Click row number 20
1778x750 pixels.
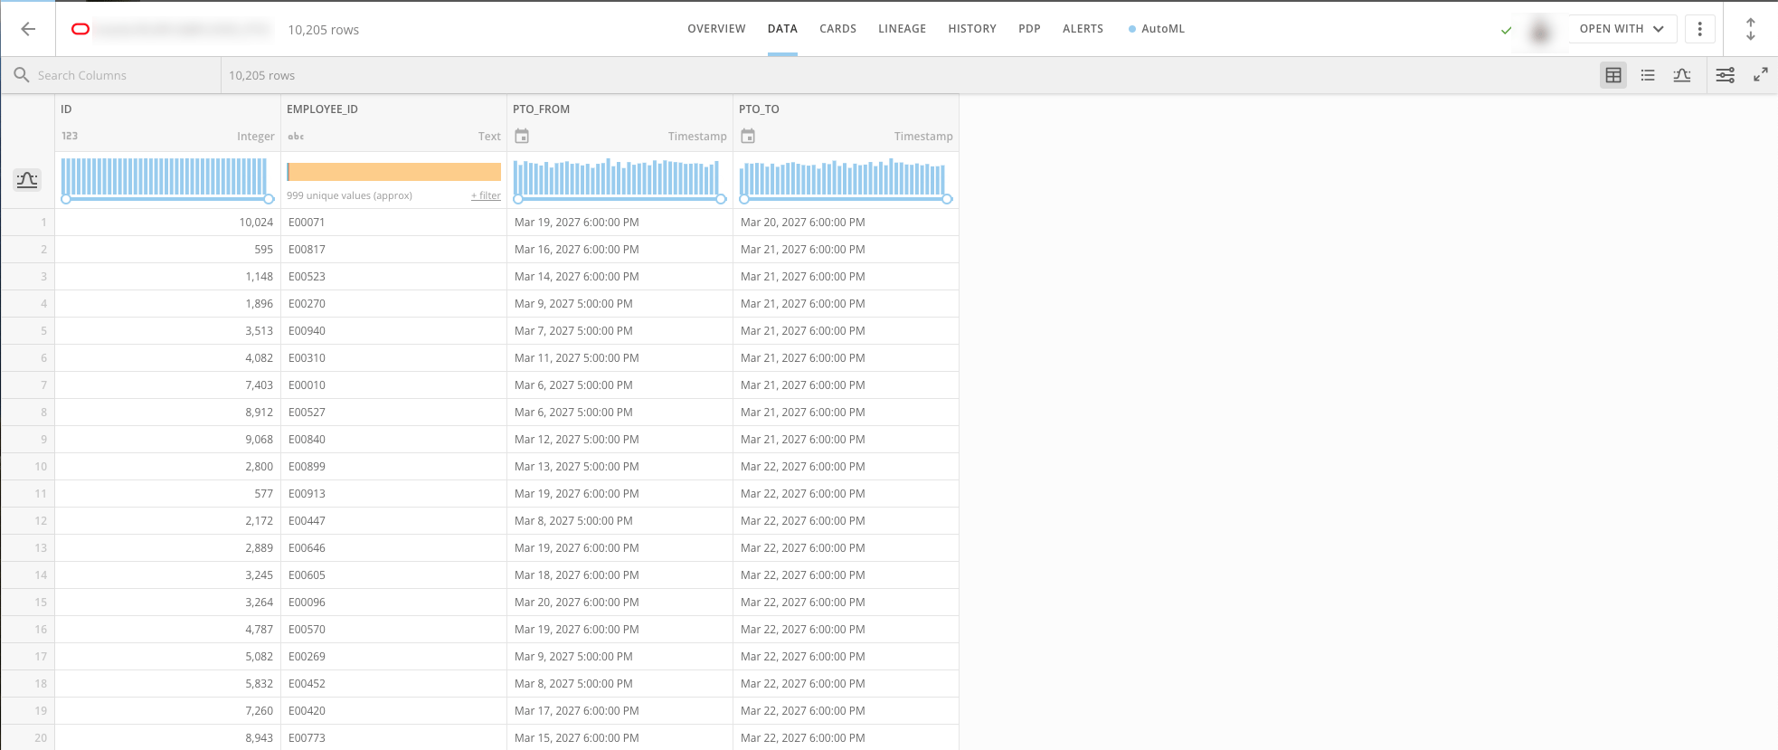coord(41,738)
